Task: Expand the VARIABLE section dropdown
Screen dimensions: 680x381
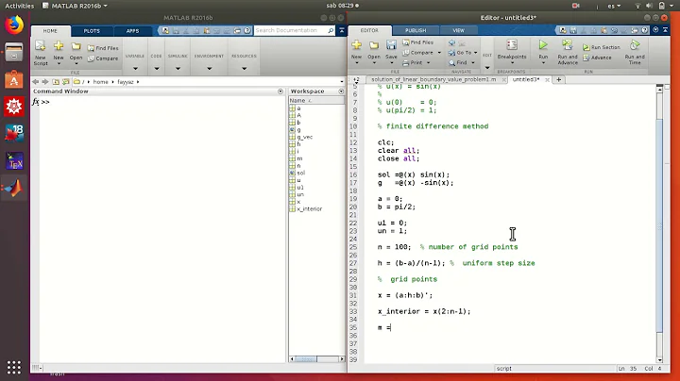Action: coord(135,69)
